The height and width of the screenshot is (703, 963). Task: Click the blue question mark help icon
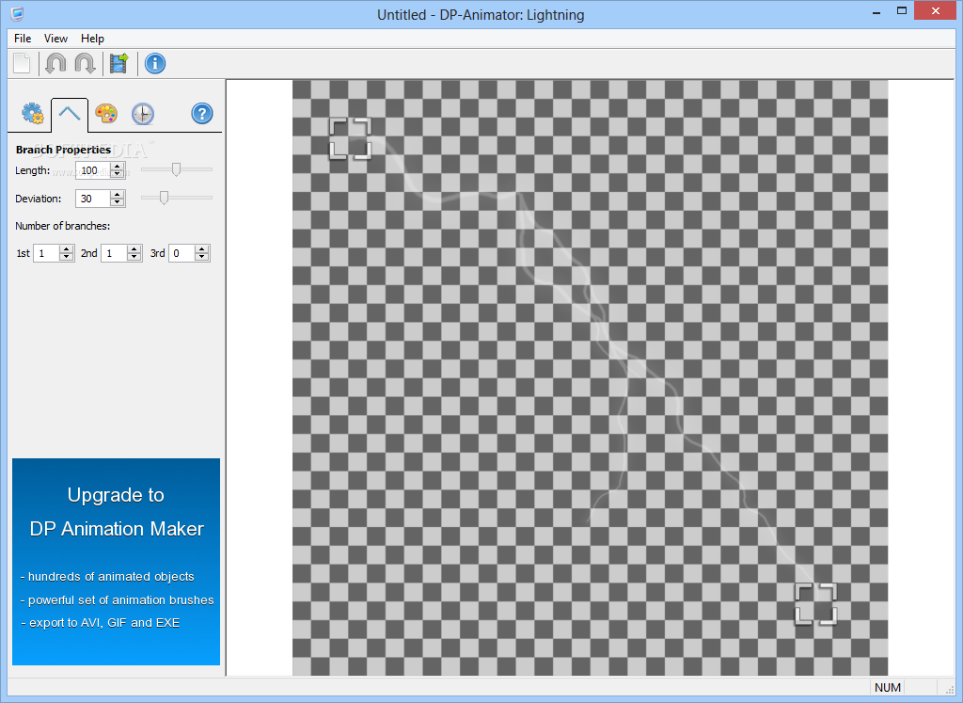coord(202,114)
